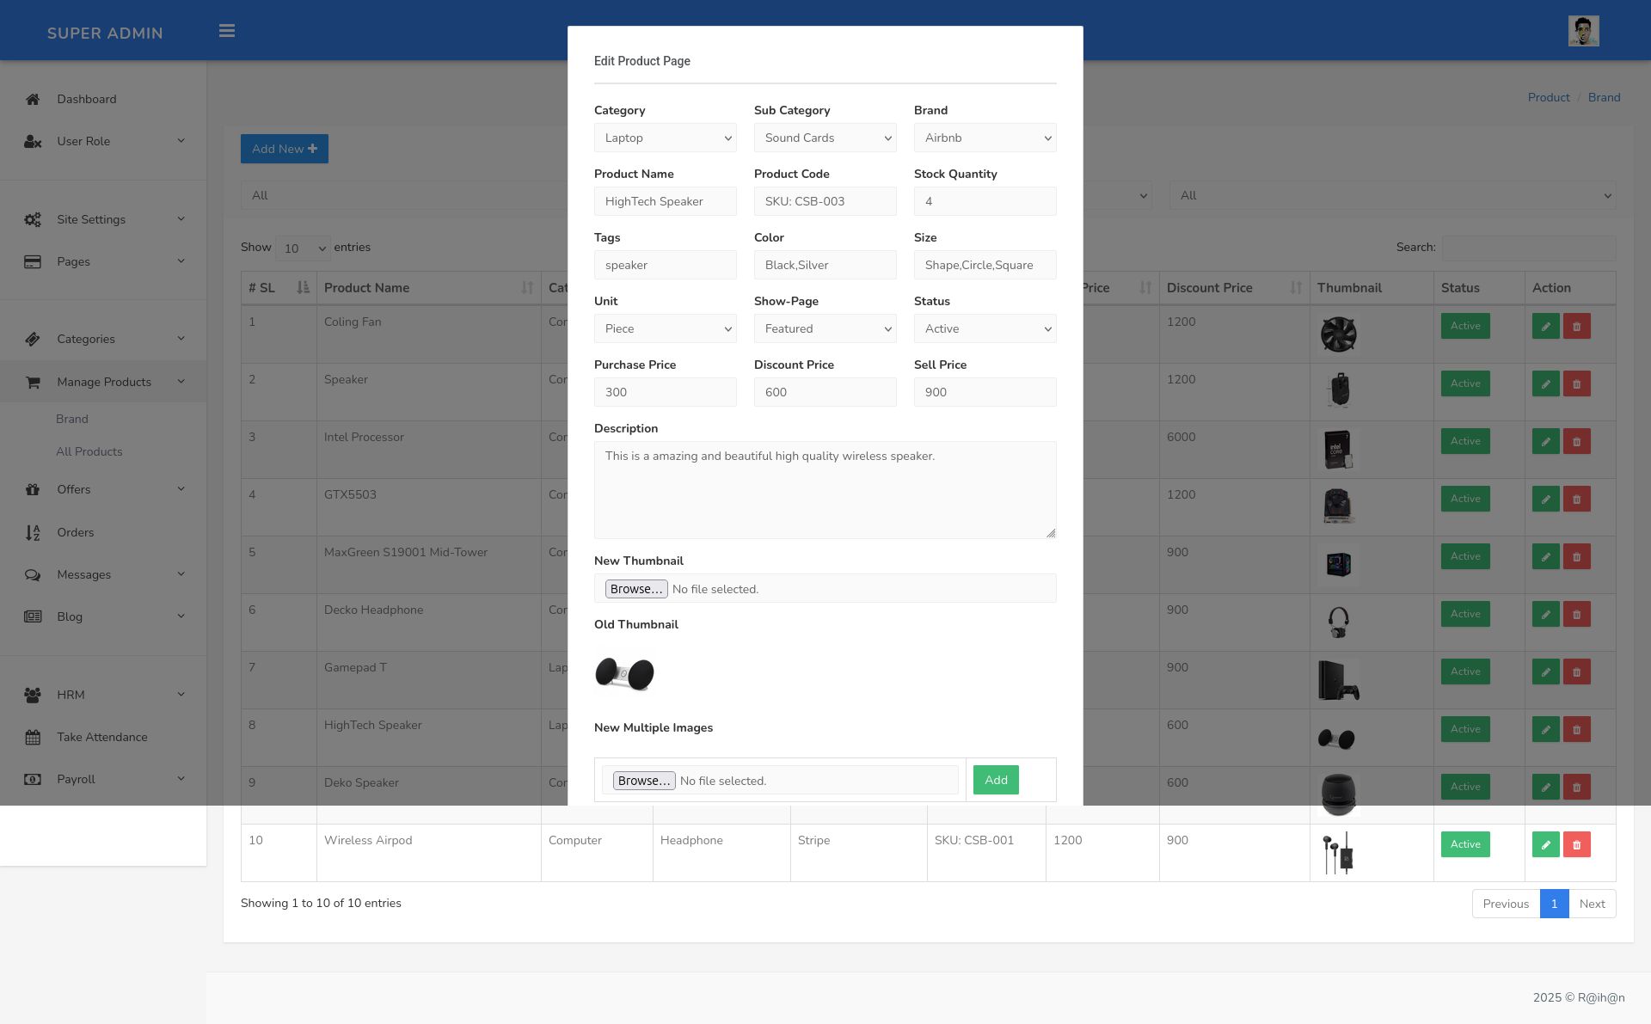Click the Take Attendance calendar icon
Viewport: 1651px width, 1024px height.
[x=33, y=738]
